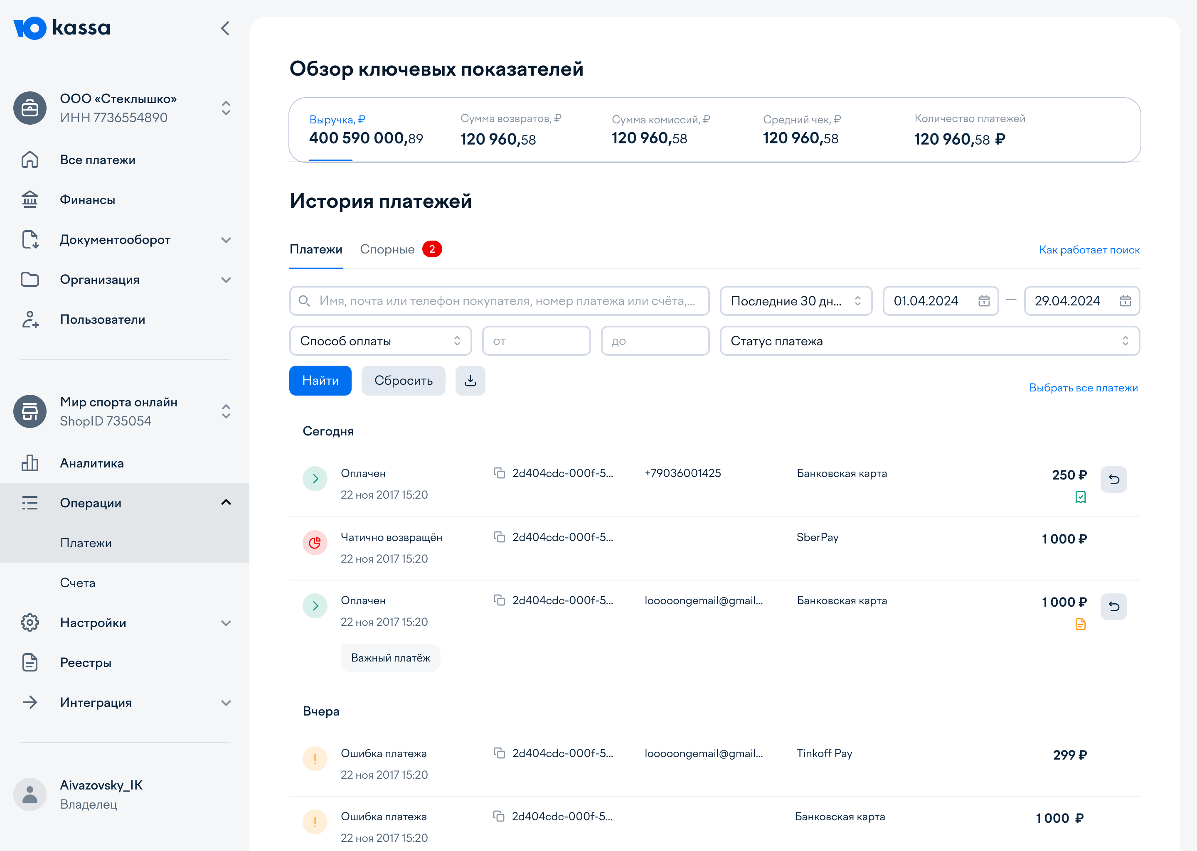Click the Важный платёж tag
The image size is (1197, 851).
click(x=390, y=658)
